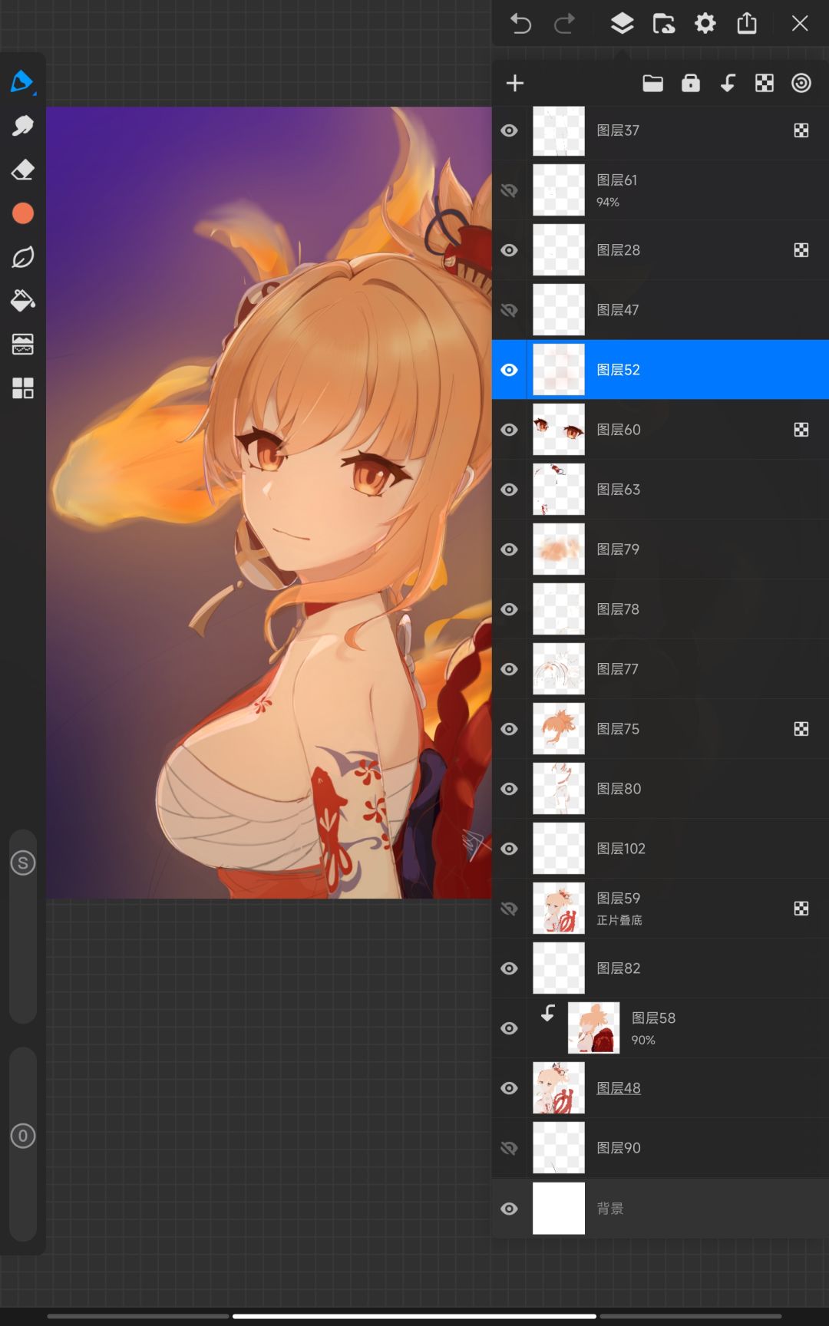Screen dimensions: 829x1326
Task: Add a new layer with plus
Action: (515, 83)
